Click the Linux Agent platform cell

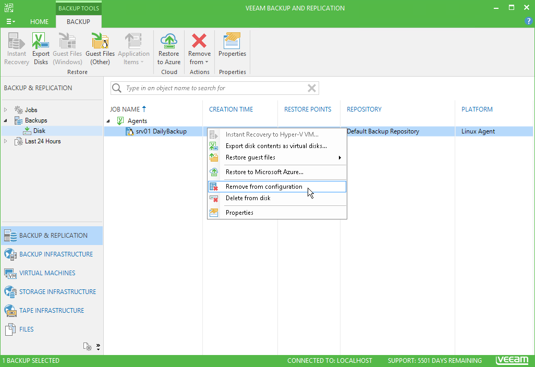pos(478,131)
